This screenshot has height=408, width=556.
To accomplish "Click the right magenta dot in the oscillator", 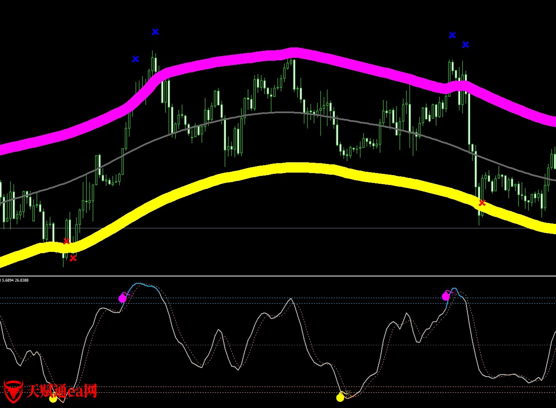I will [445, 296].
